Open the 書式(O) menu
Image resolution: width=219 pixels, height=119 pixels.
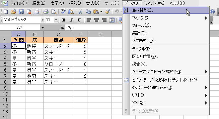pyautogui.click(x=93, y=3)
